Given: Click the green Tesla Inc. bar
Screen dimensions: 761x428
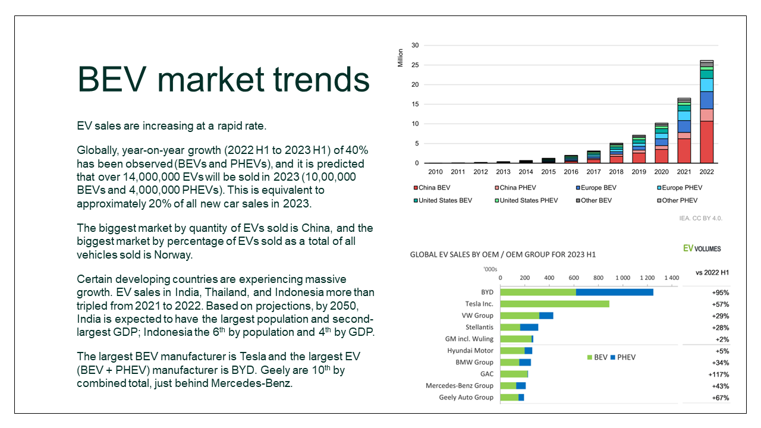Looking at the screenshot, I should pyautogui.click(x=555, y=304).
